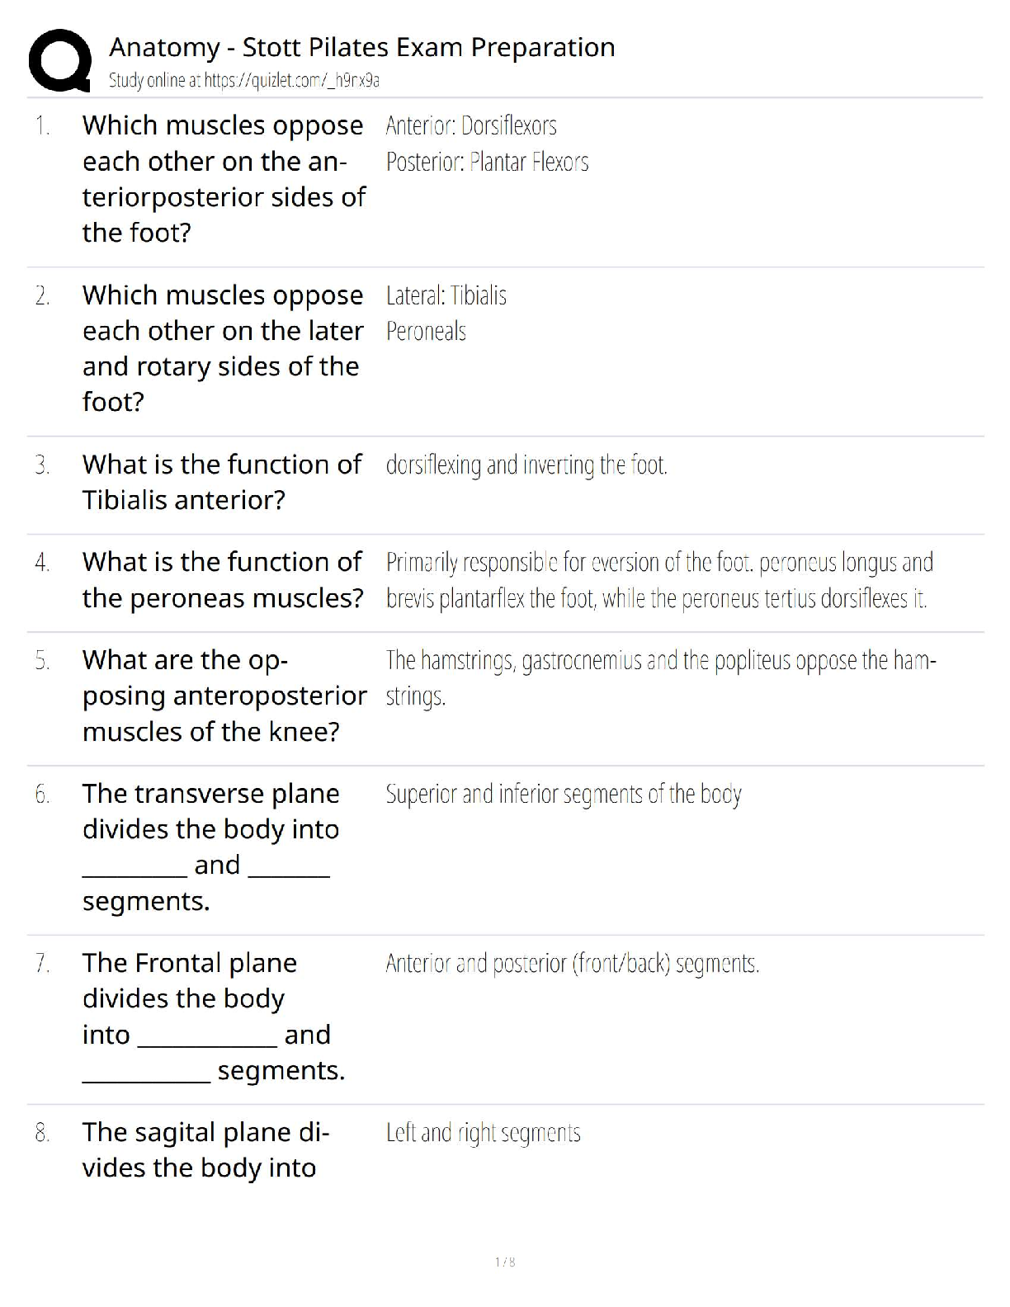Image resolution: width=1010 pixels, height=1307 pixels.
Task: Click the Frontal plane question
Action: pos(213,1016)
